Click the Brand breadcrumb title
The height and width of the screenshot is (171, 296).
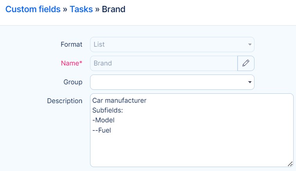114,9
